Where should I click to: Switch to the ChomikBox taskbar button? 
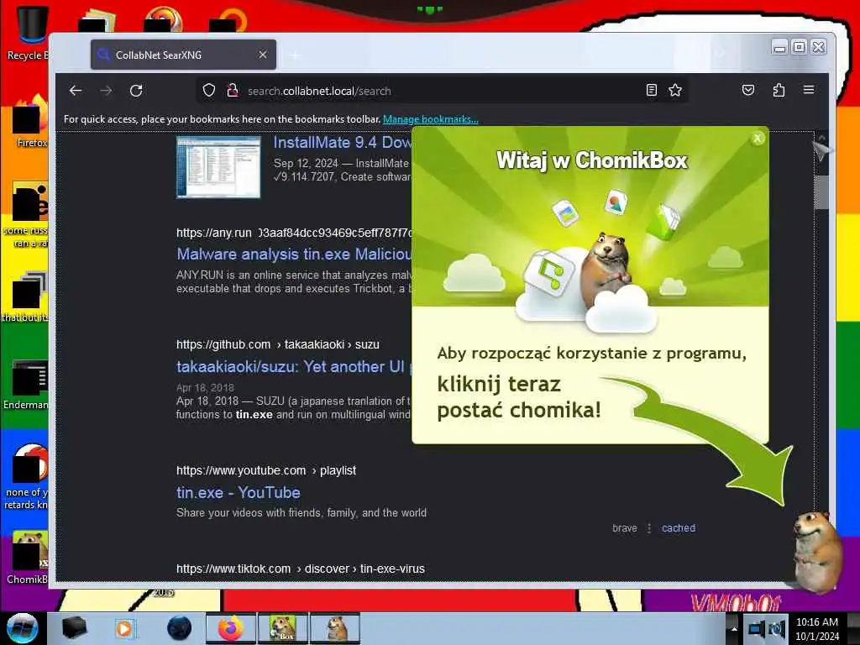coord(282,628)
